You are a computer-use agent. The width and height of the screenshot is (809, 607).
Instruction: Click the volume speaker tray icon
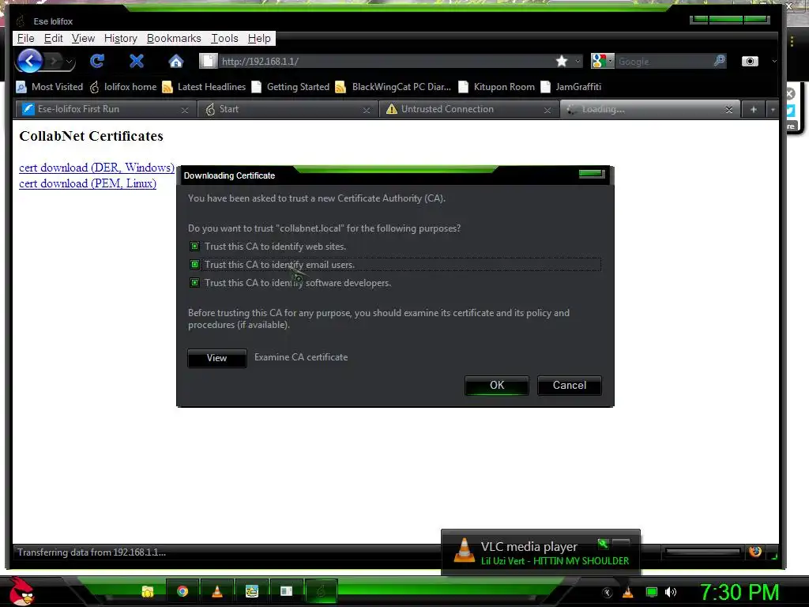[670, 592]
